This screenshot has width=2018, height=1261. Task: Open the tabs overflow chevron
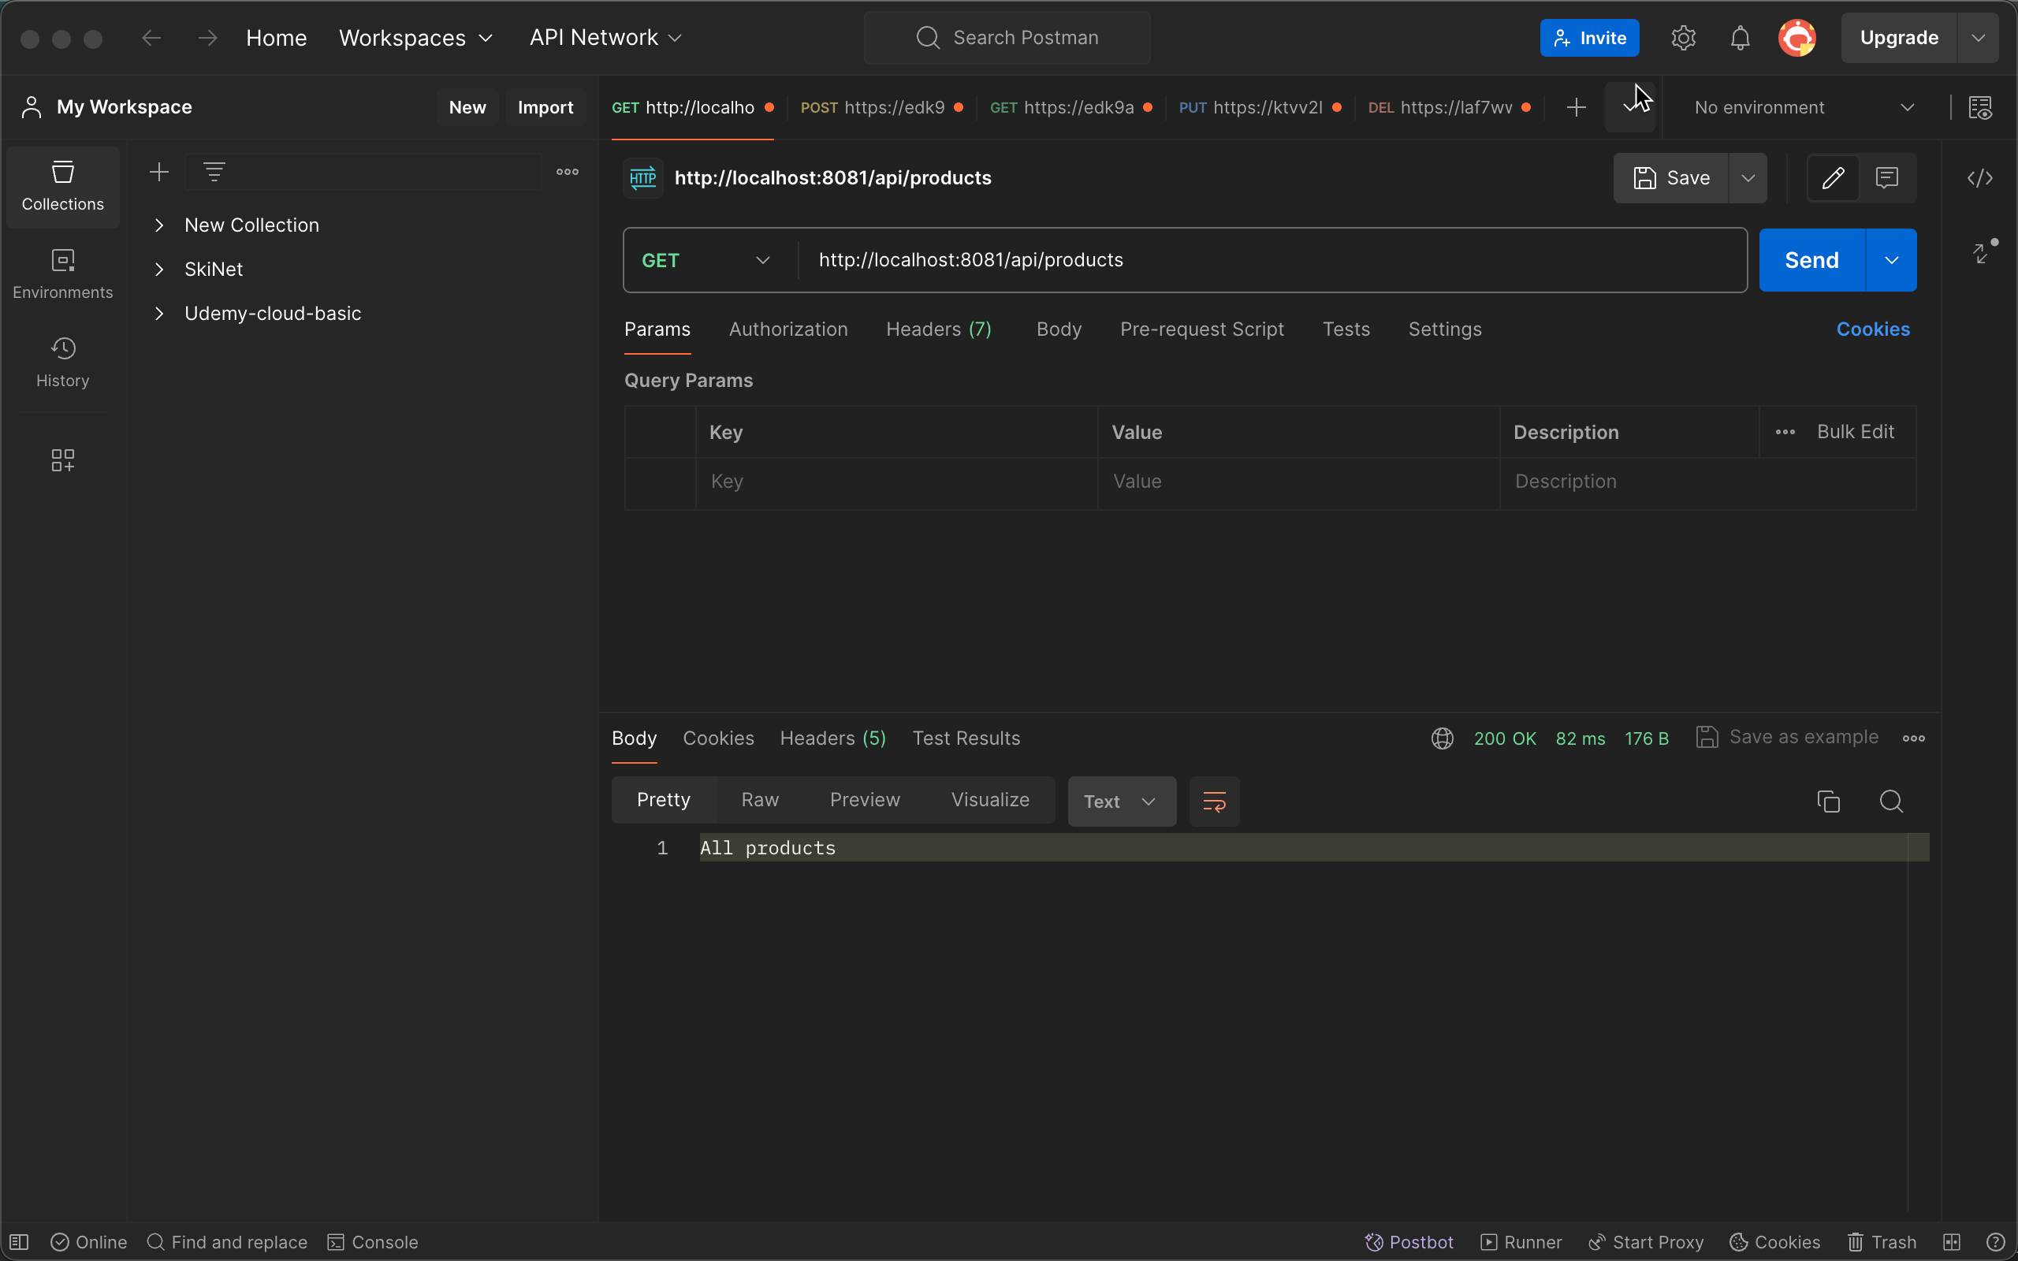[1630, 108]
